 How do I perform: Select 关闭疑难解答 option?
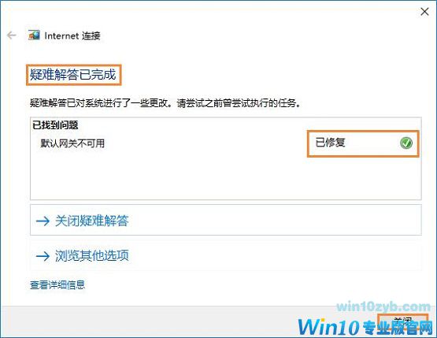(226, 220)
